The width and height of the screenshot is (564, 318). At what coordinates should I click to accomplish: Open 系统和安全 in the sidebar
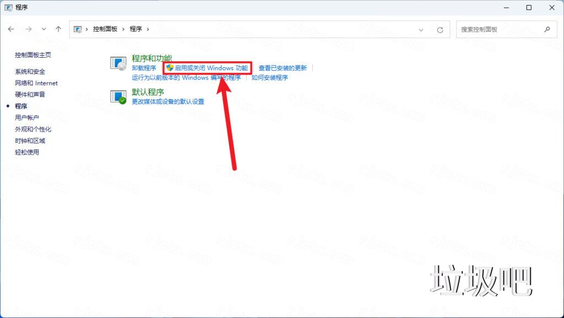(x=30, y=72)
